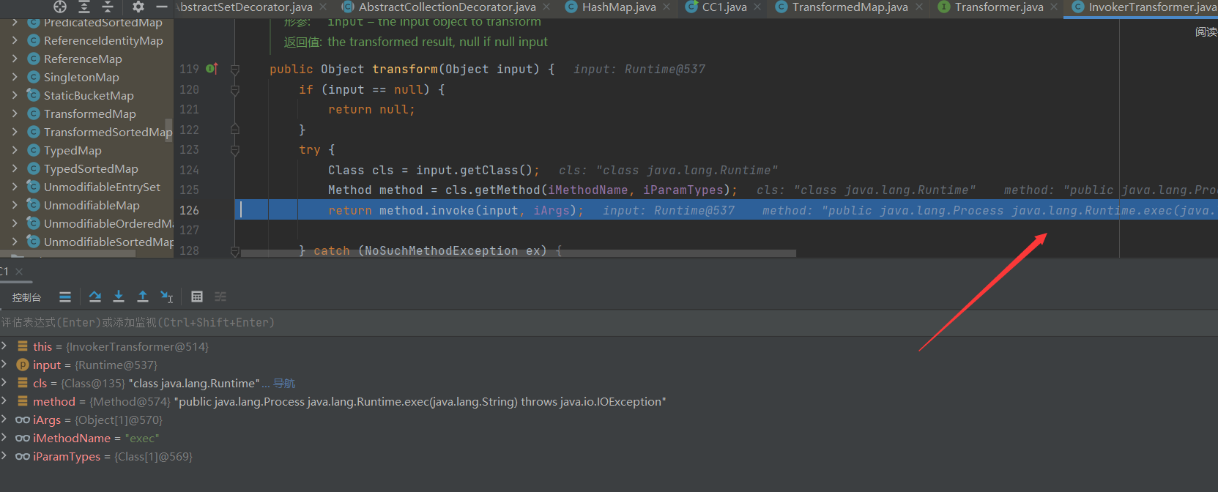Image resolution: width=1218 pixels, height=492 pixels.
Task: Expand the iArgs watch variable
Action: tap(4, 420)
